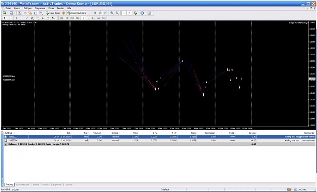Screen dimensions: 317x192
Task: Switch to Mailbox tab
Action: (46, 185)
